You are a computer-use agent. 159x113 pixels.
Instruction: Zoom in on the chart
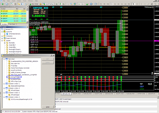tap(68, 4)
